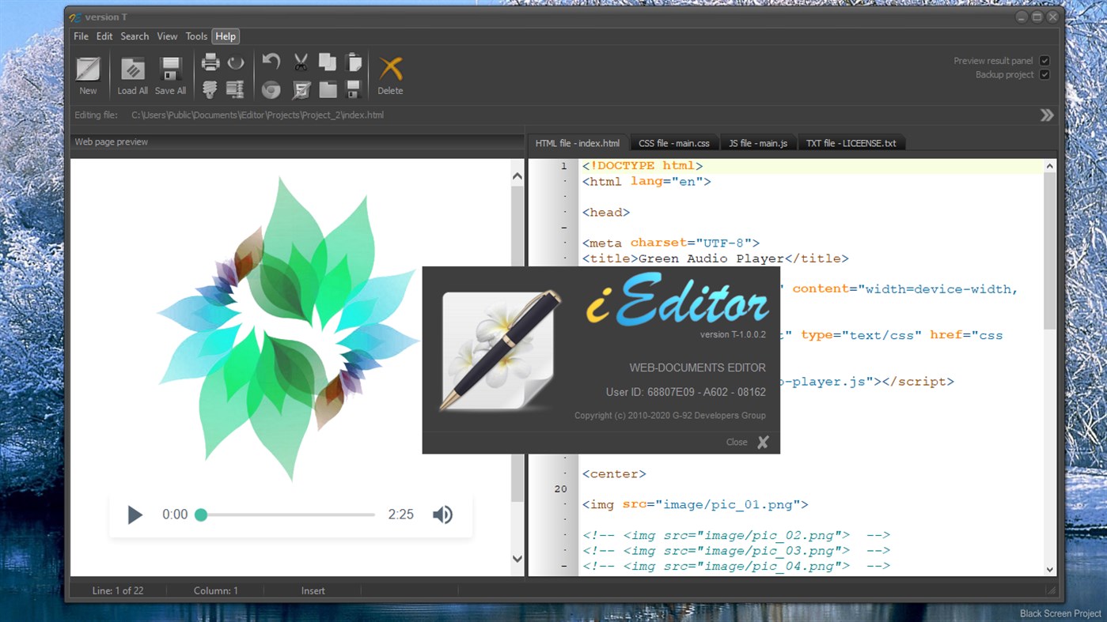This screenshot has height=622, width=1107.
Task: Open the File menu
Action: tap(81, 36)
